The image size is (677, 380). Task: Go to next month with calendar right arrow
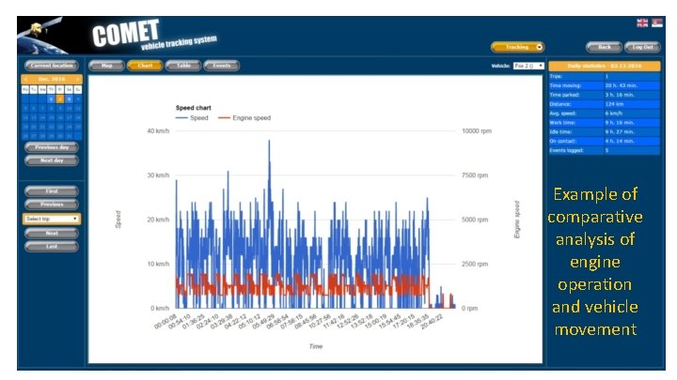pyautogui.click(x=77, y=79)
